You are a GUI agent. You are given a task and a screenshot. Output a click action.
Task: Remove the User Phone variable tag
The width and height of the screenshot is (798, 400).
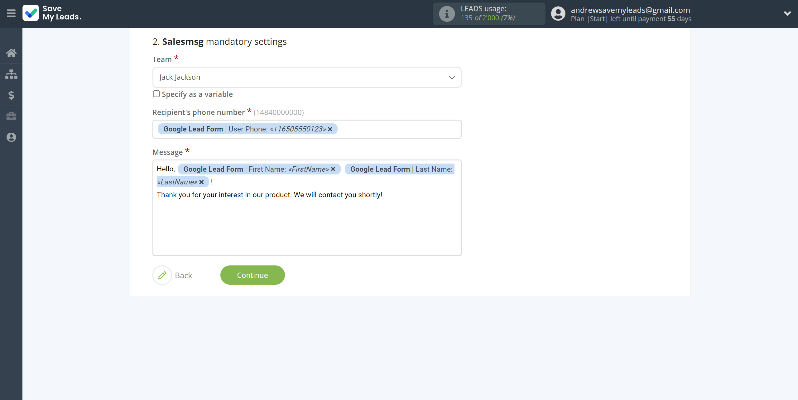[x=330, y=129]
